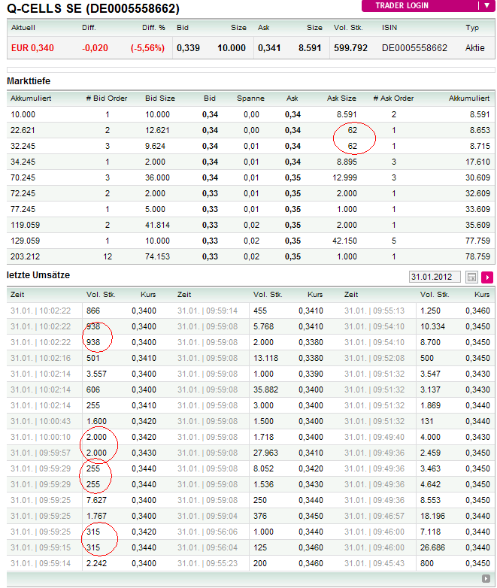Click the pink arrow button beside the date

(x=486, y=277)
